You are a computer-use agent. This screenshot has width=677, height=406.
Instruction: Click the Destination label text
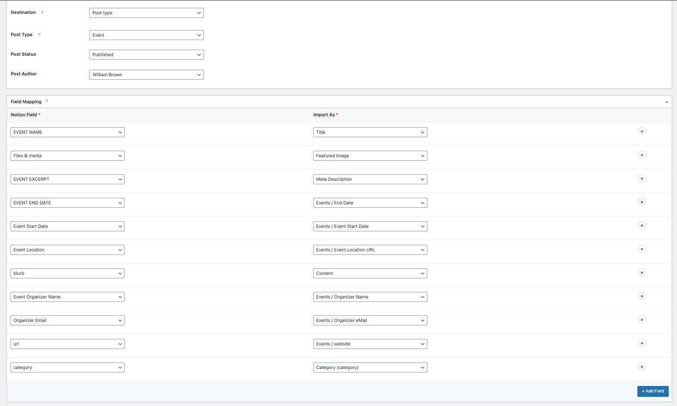coord(24,12)
